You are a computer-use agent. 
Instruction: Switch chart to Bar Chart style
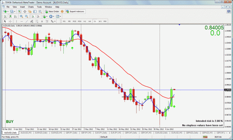[5, 16]
